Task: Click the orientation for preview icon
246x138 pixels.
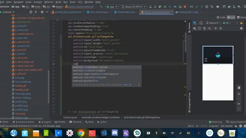Action: (201, 23)
